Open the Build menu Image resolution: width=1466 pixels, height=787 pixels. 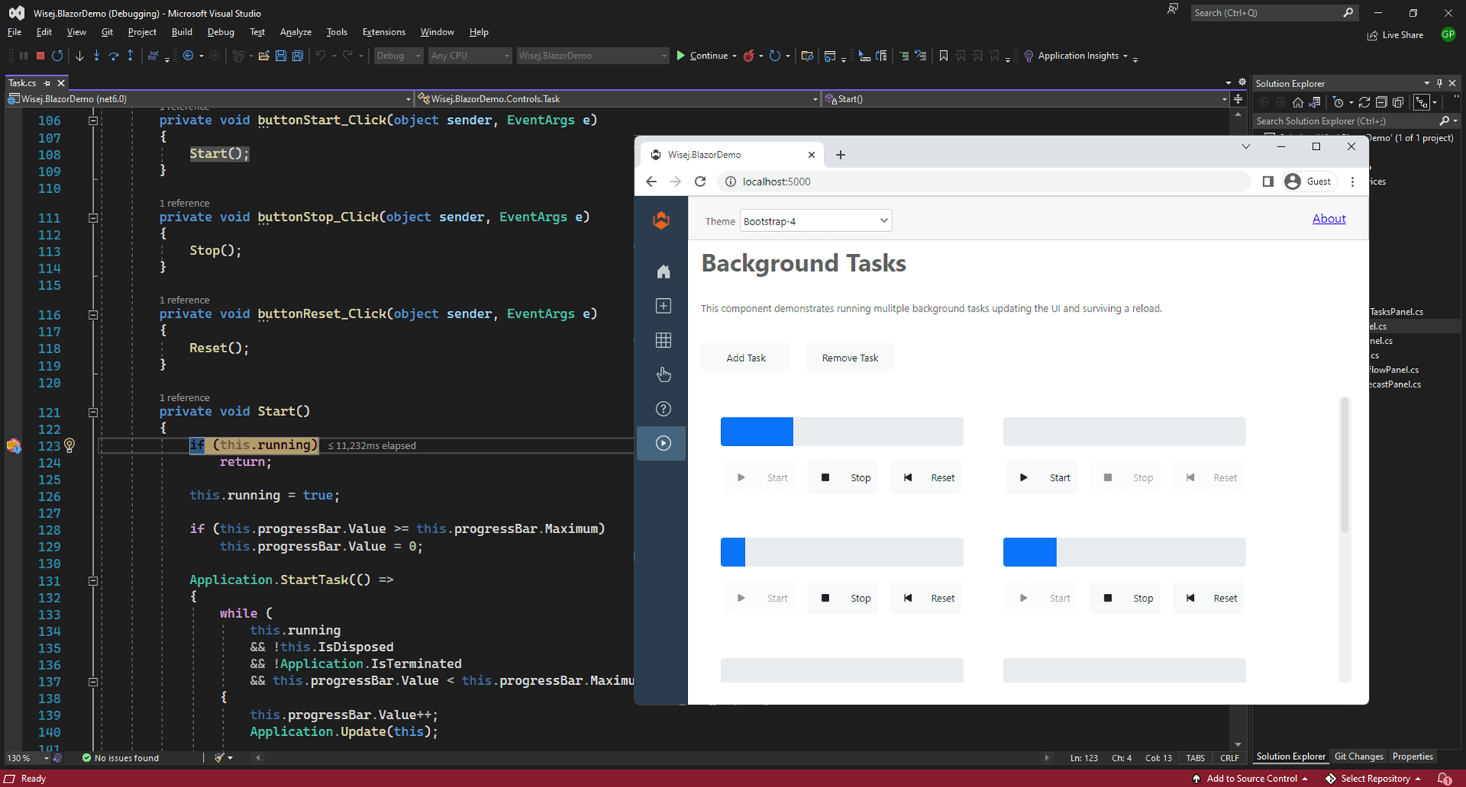[181, 32]
